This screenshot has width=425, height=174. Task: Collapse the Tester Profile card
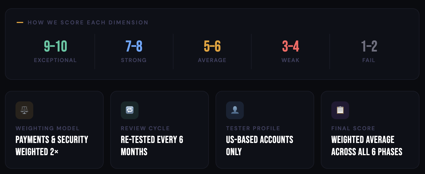click(x=265, y=129)
